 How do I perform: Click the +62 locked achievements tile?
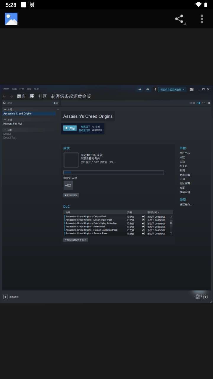point(68,185)
